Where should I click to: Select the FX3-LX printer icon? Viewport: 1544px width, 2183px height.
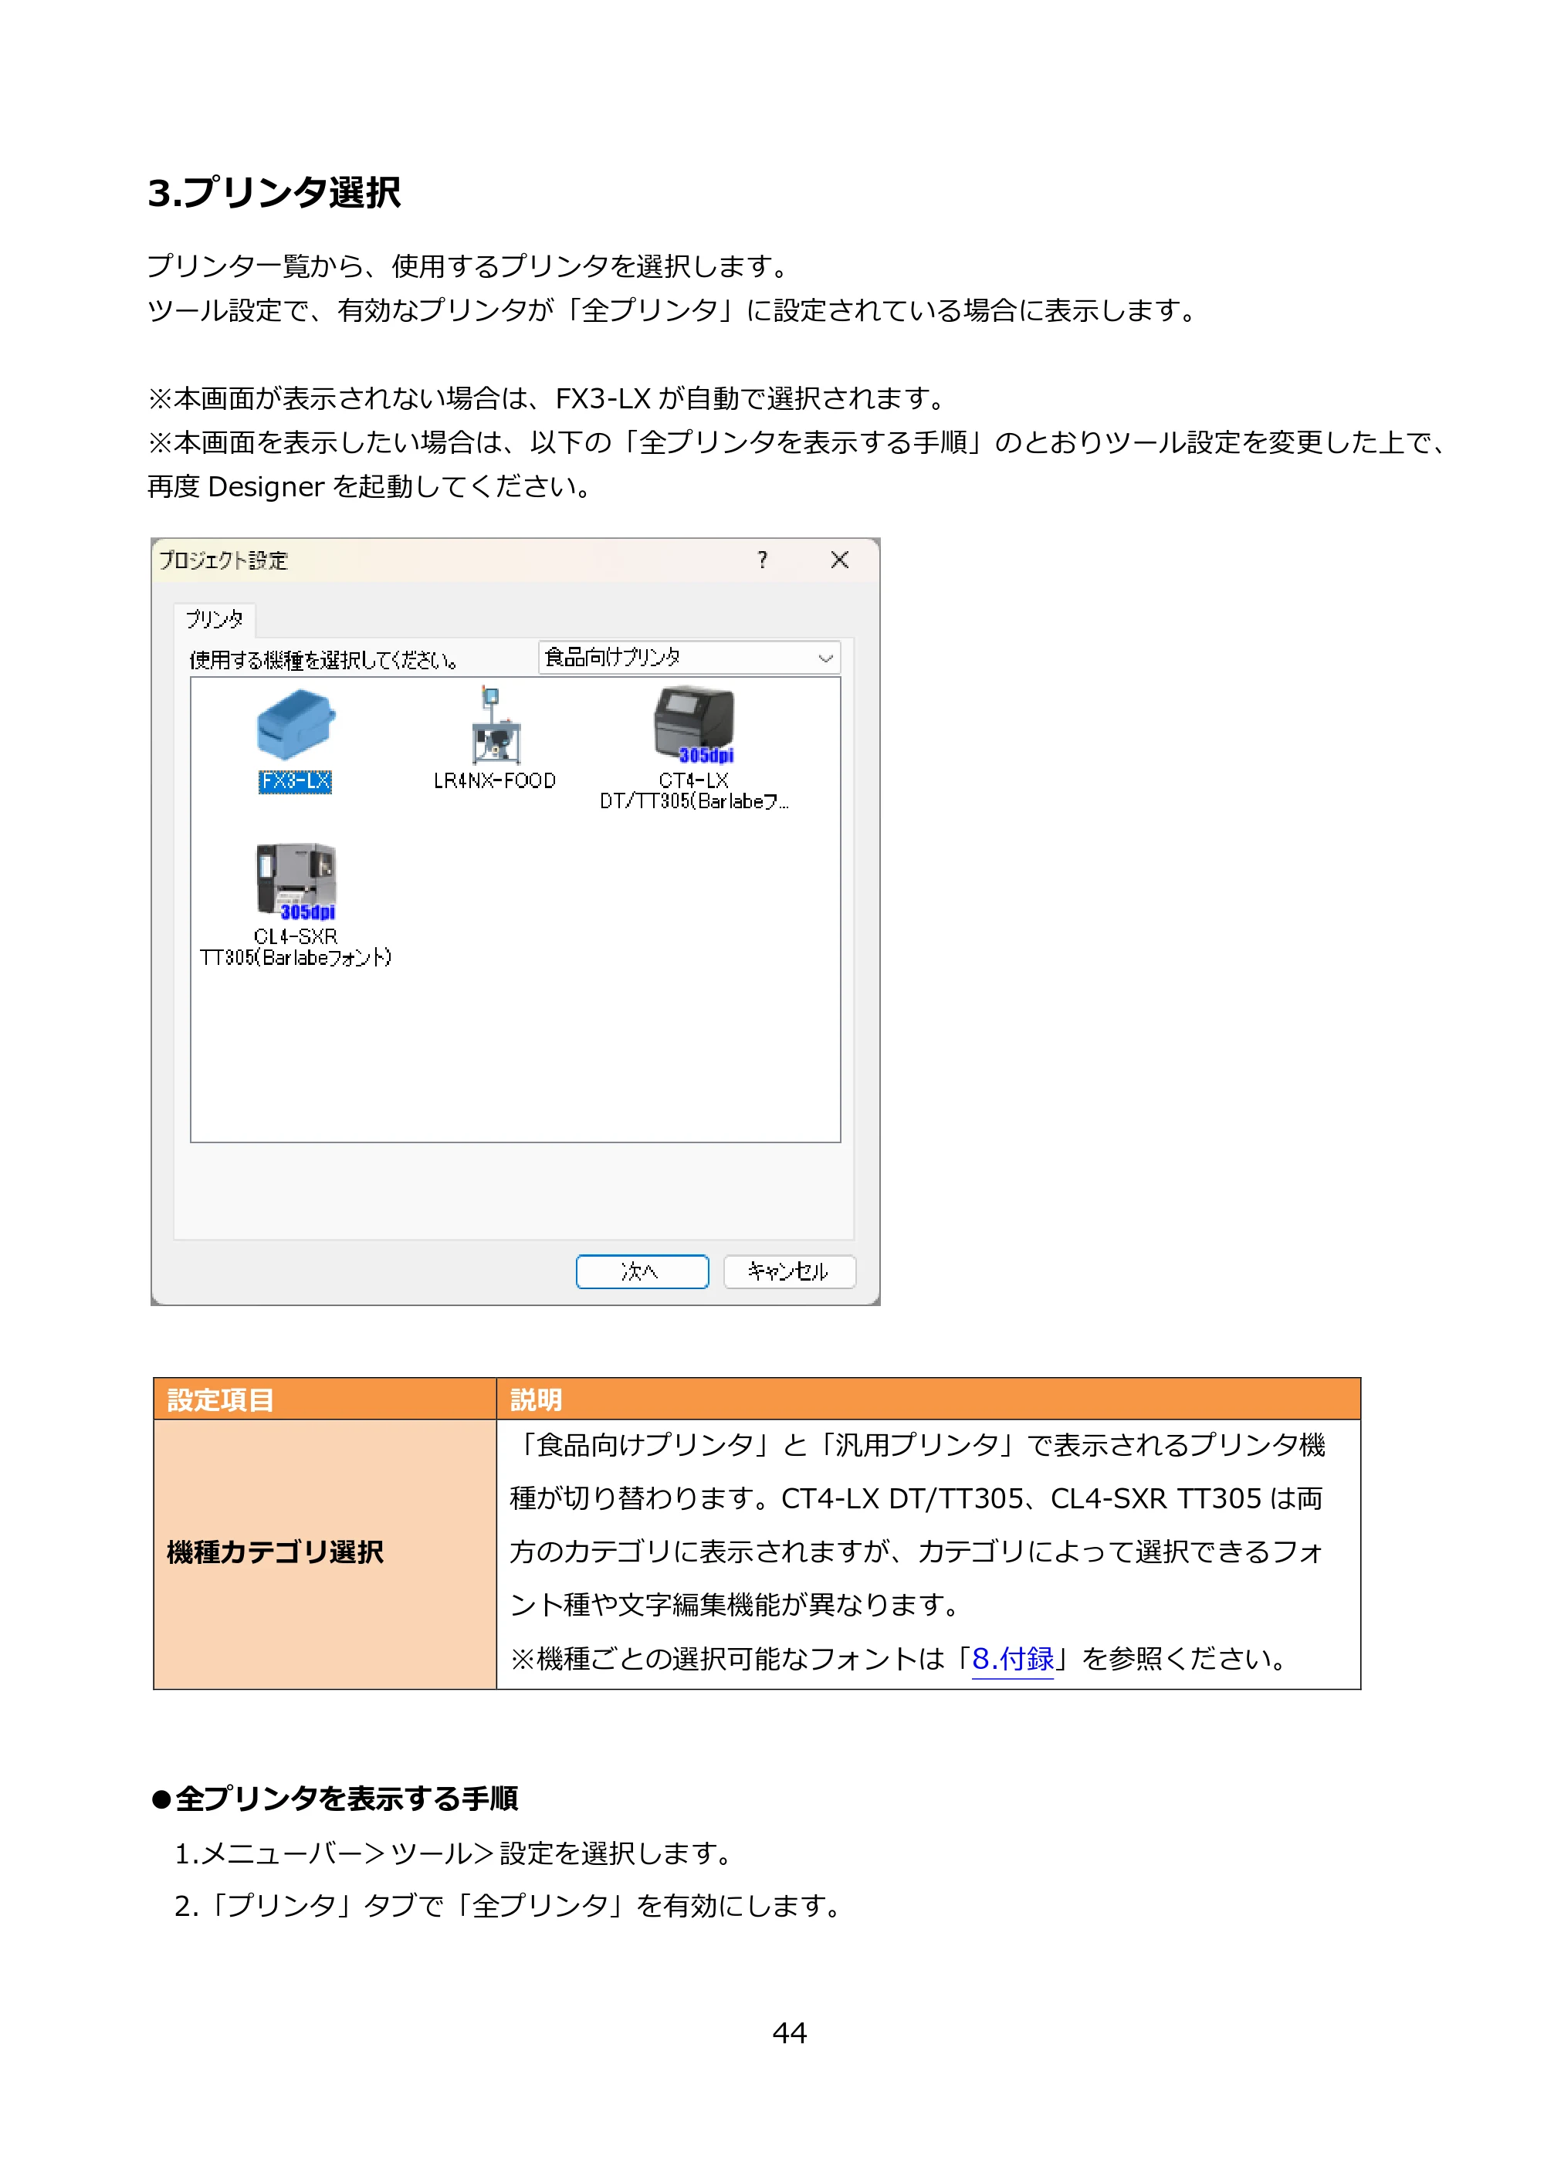click(296, 725)
